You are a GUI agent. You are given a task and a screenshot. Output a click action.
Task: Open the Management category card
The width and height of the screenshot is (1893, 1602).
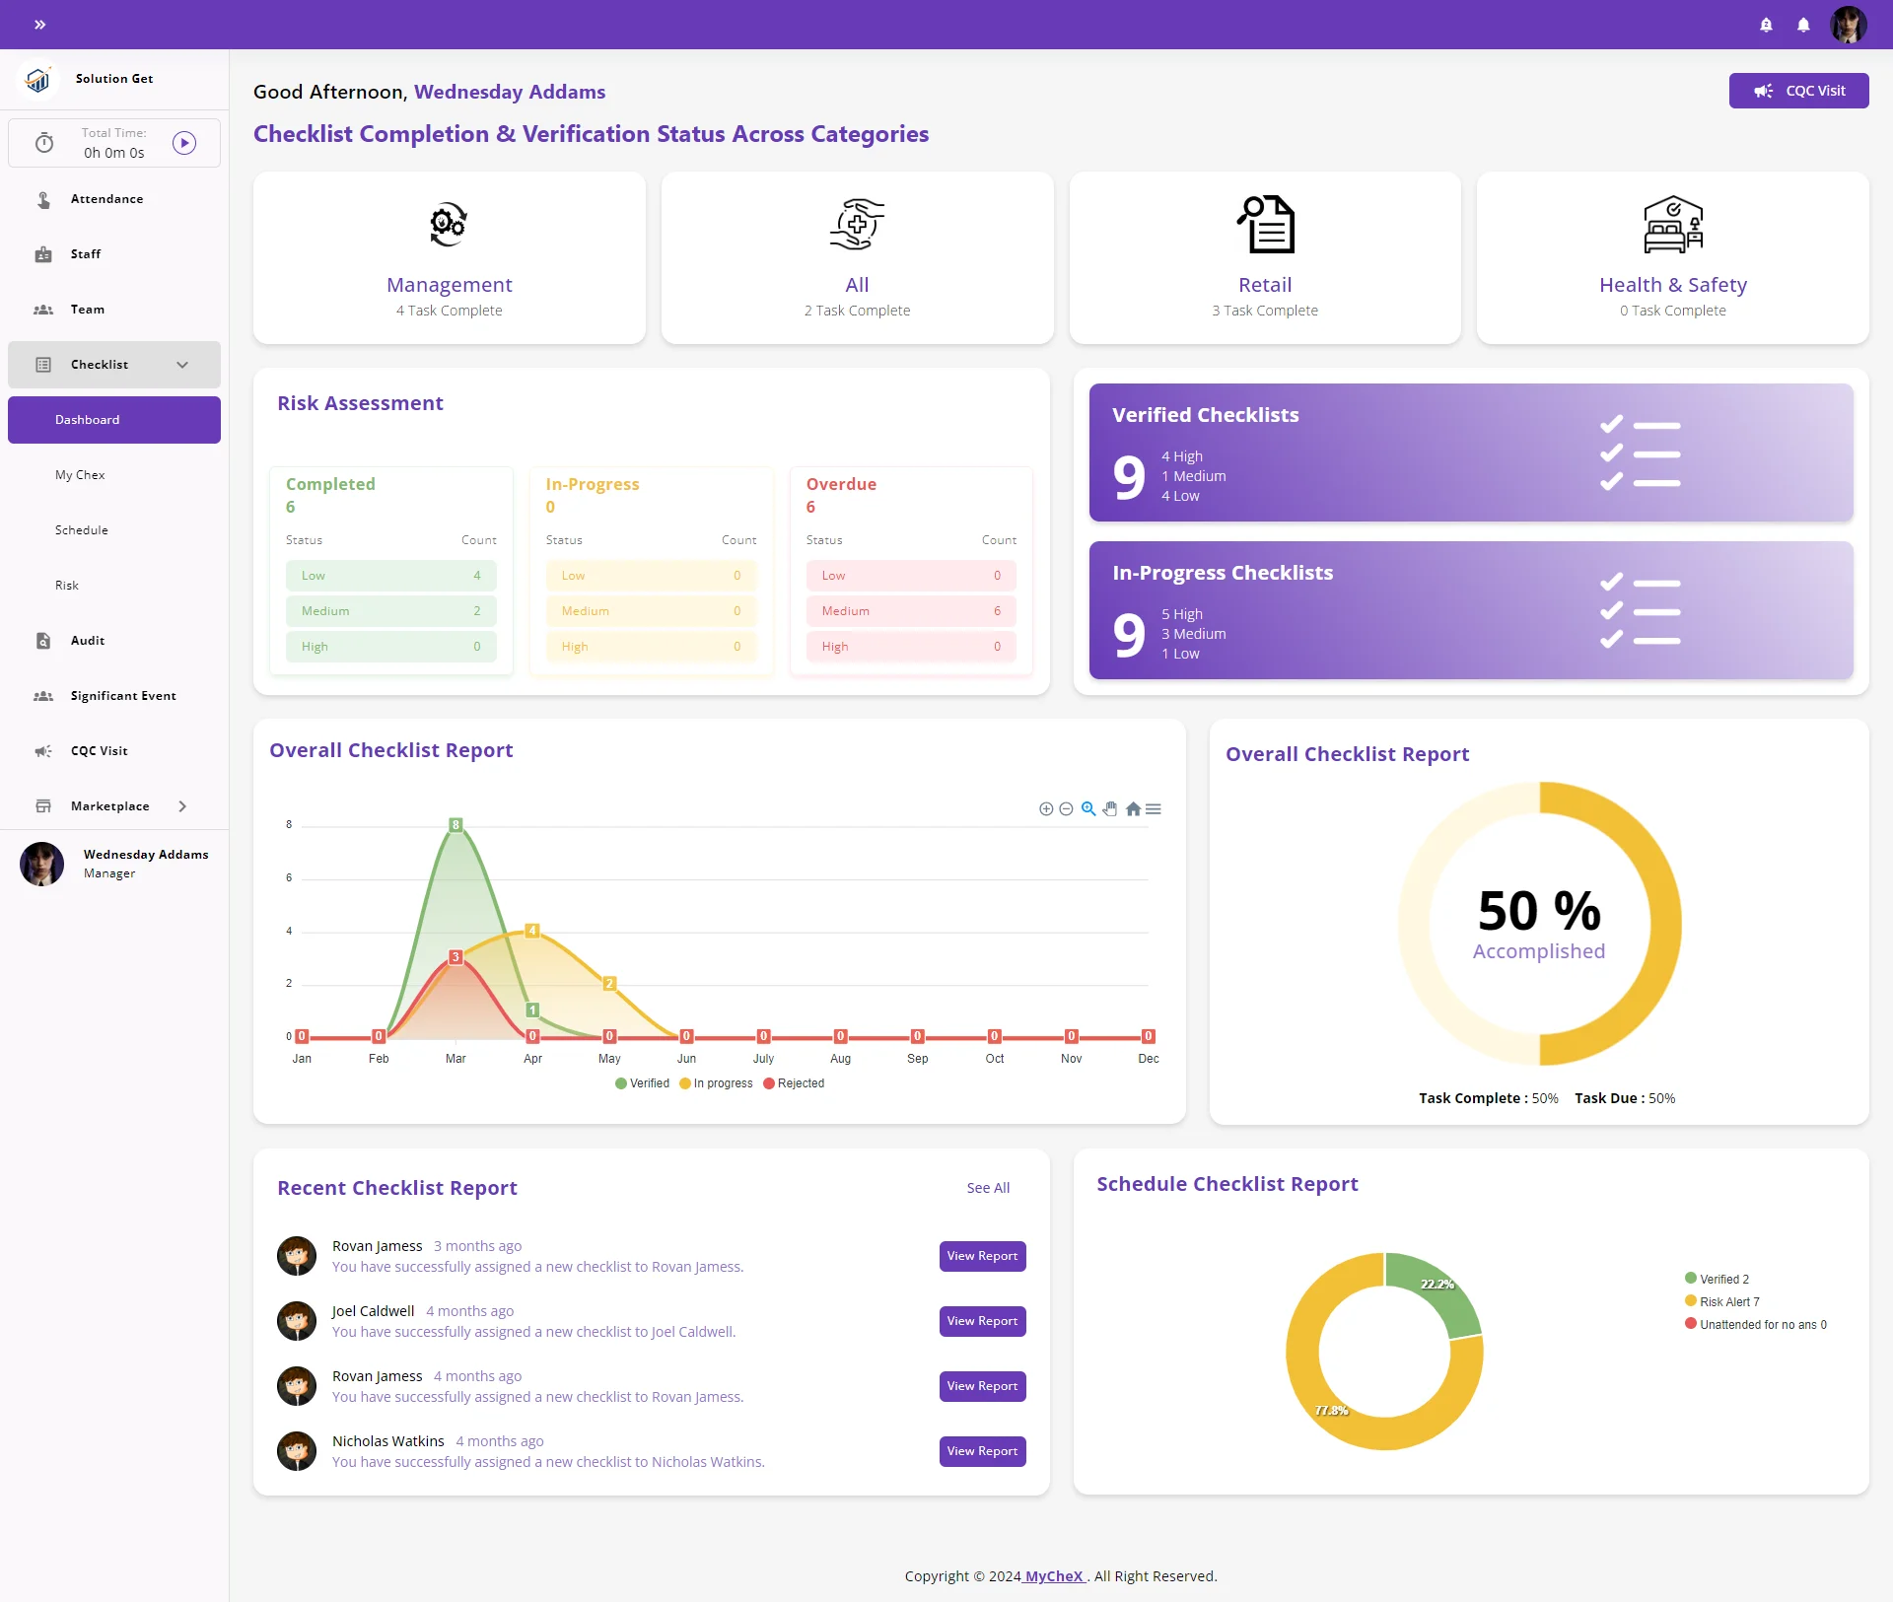pyautogui.click(x=449, y=258)
